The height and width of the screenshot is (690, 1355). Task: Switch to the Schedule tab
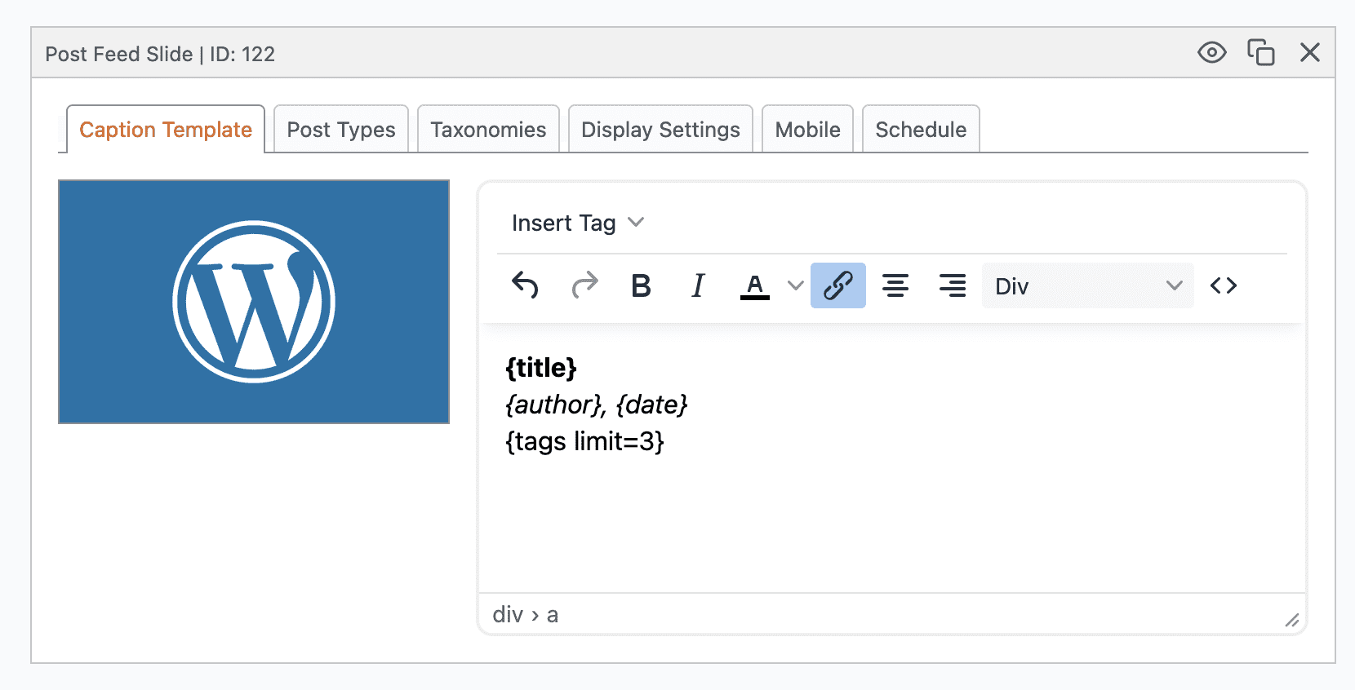click(921, 130)
